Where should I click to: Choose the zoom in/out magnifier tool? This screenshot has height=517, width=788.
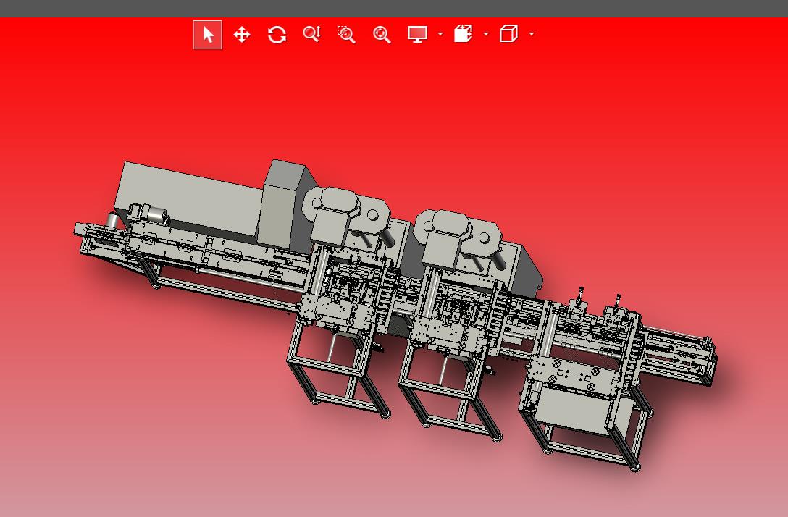pyautogui.click(x=312, y=35)
